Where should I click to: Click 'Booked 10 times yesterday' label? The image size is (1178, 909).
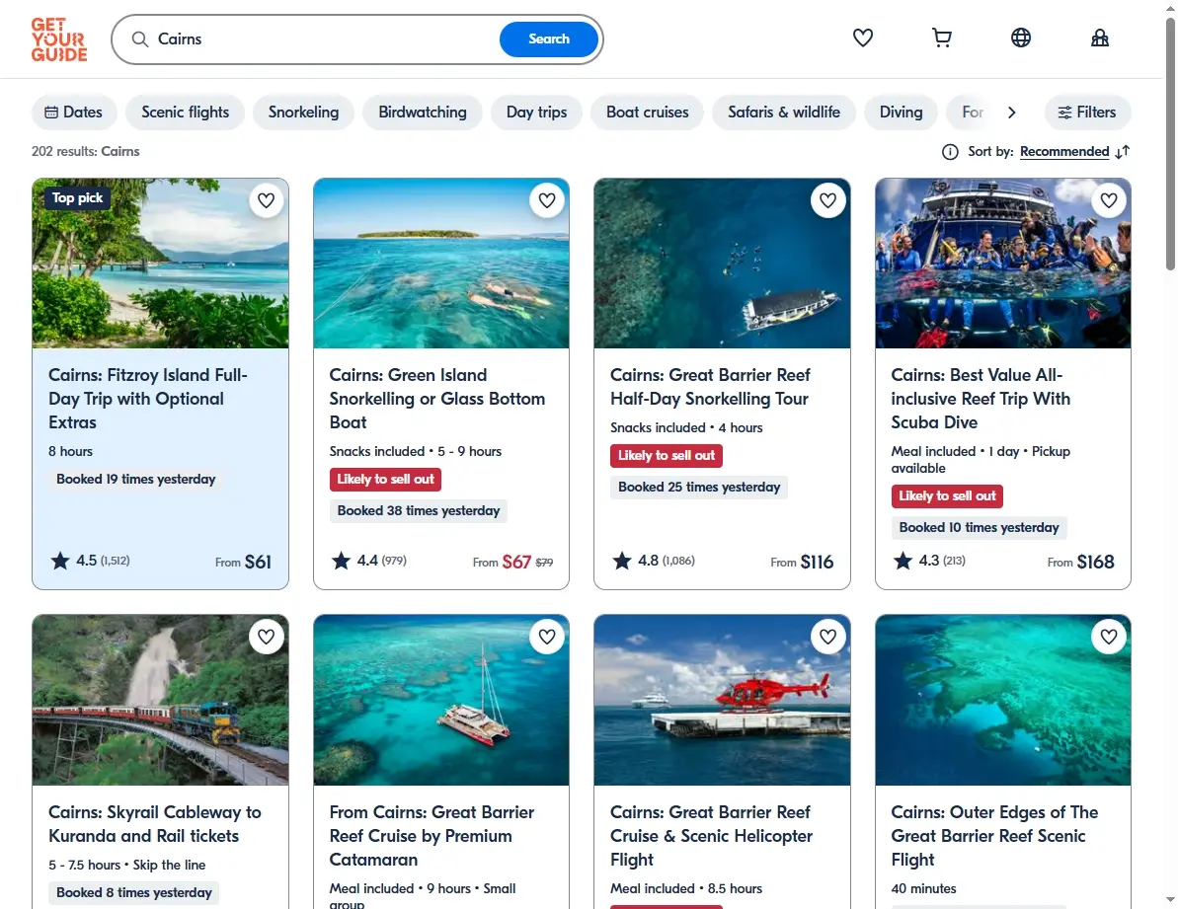[x=979, y=528]
